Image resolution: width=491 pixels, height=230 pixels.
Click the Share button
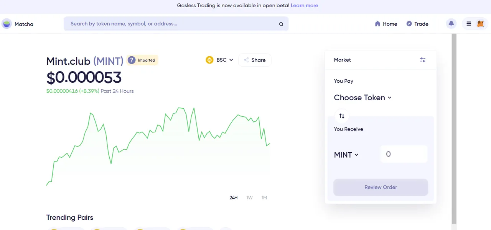(255, 60)
